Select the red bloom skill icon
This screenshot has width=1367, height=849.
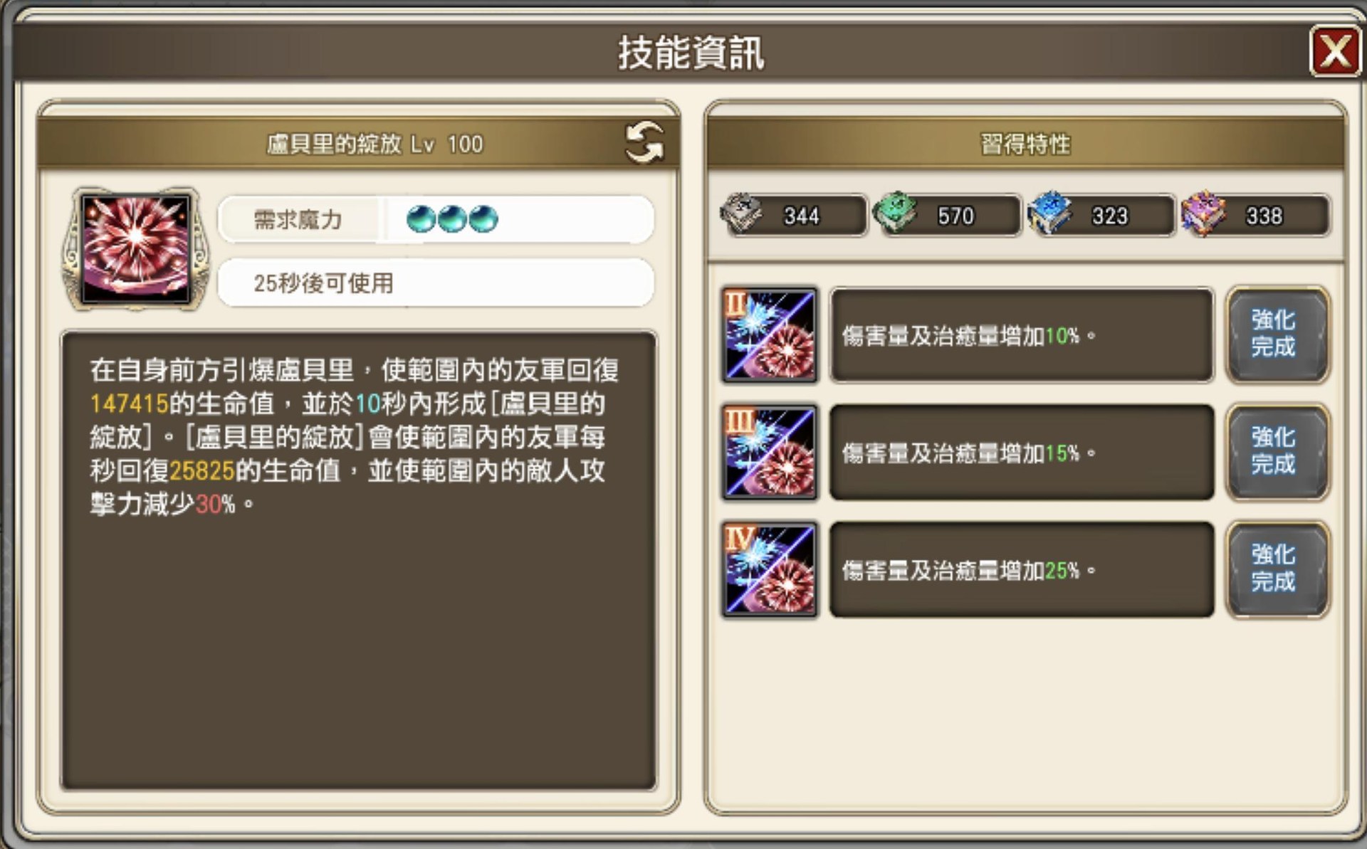coord(136,249)
